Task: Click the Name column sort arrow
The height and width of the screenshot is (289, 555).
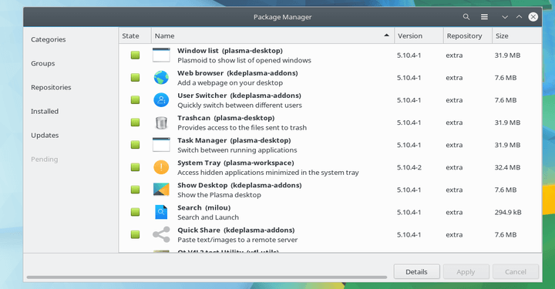Action: tap(386, 35)
